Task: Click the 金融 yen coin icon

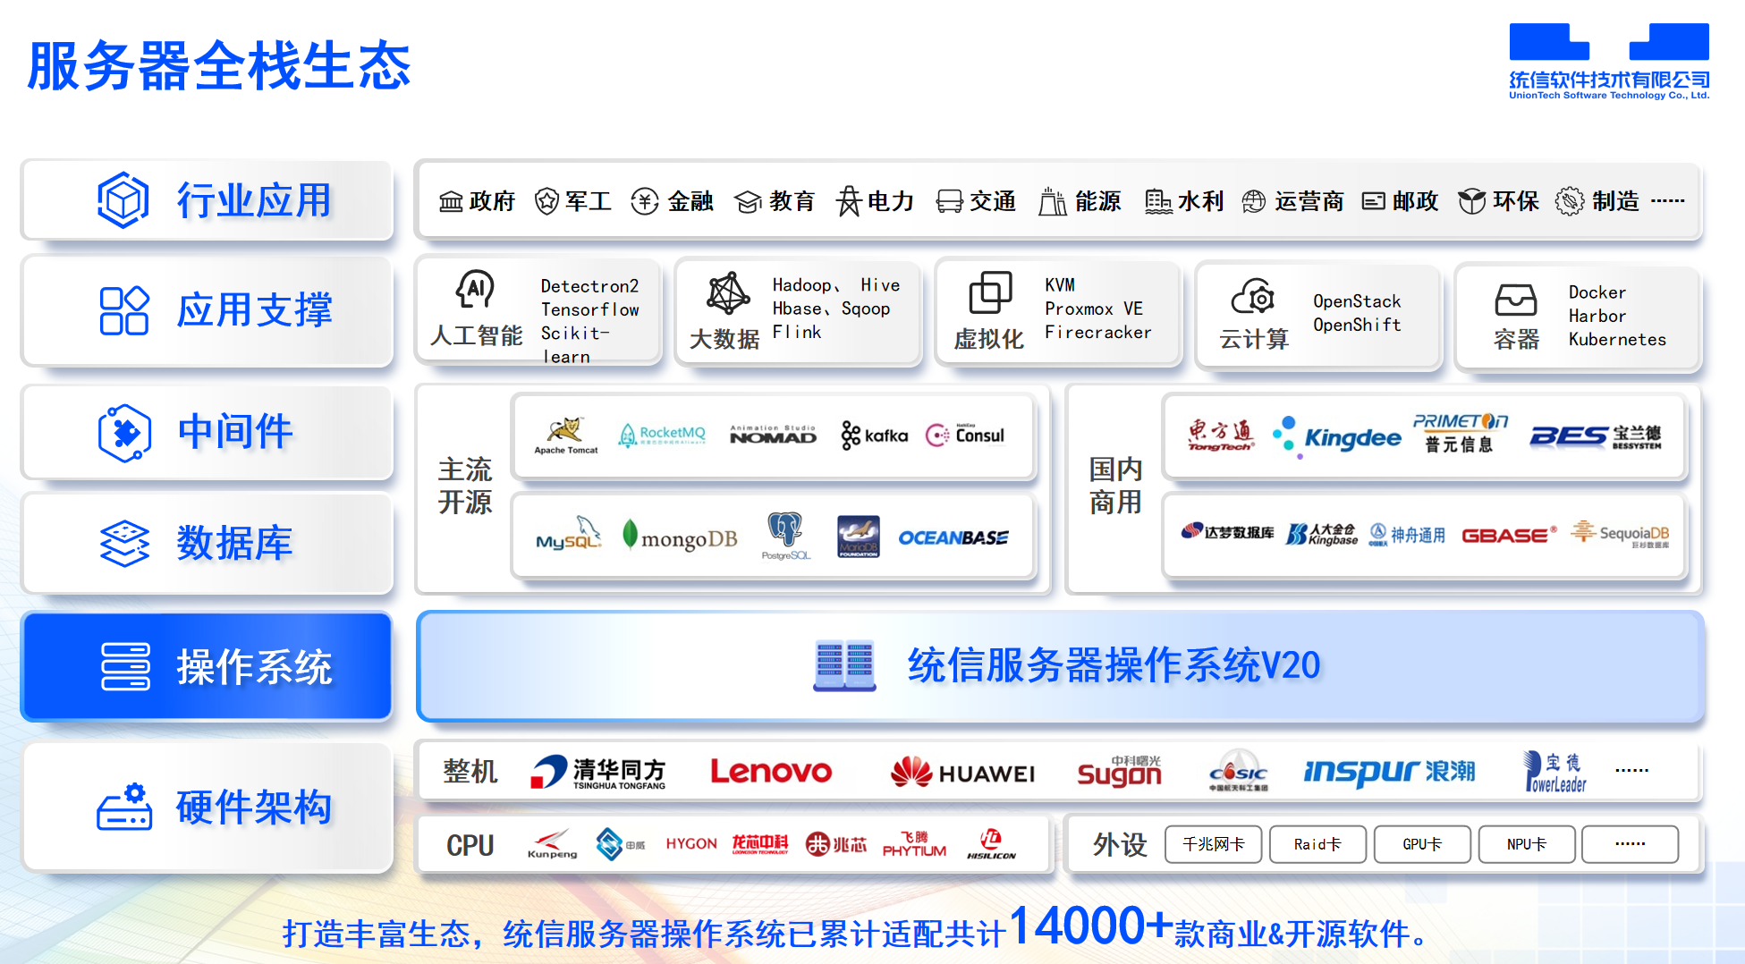Action: click(644, 201)
